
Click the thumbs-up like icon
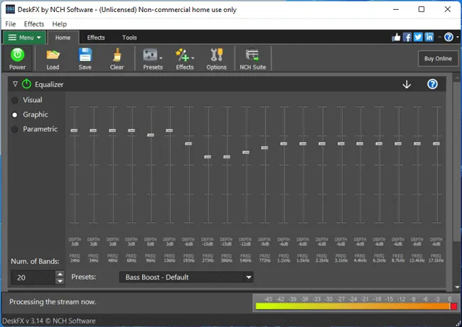point(396,38)
